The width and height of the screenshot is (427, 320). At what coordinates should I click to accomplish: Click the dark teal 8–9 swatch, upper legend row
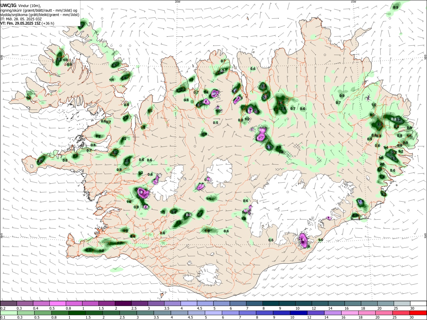(x=270, y=304)
